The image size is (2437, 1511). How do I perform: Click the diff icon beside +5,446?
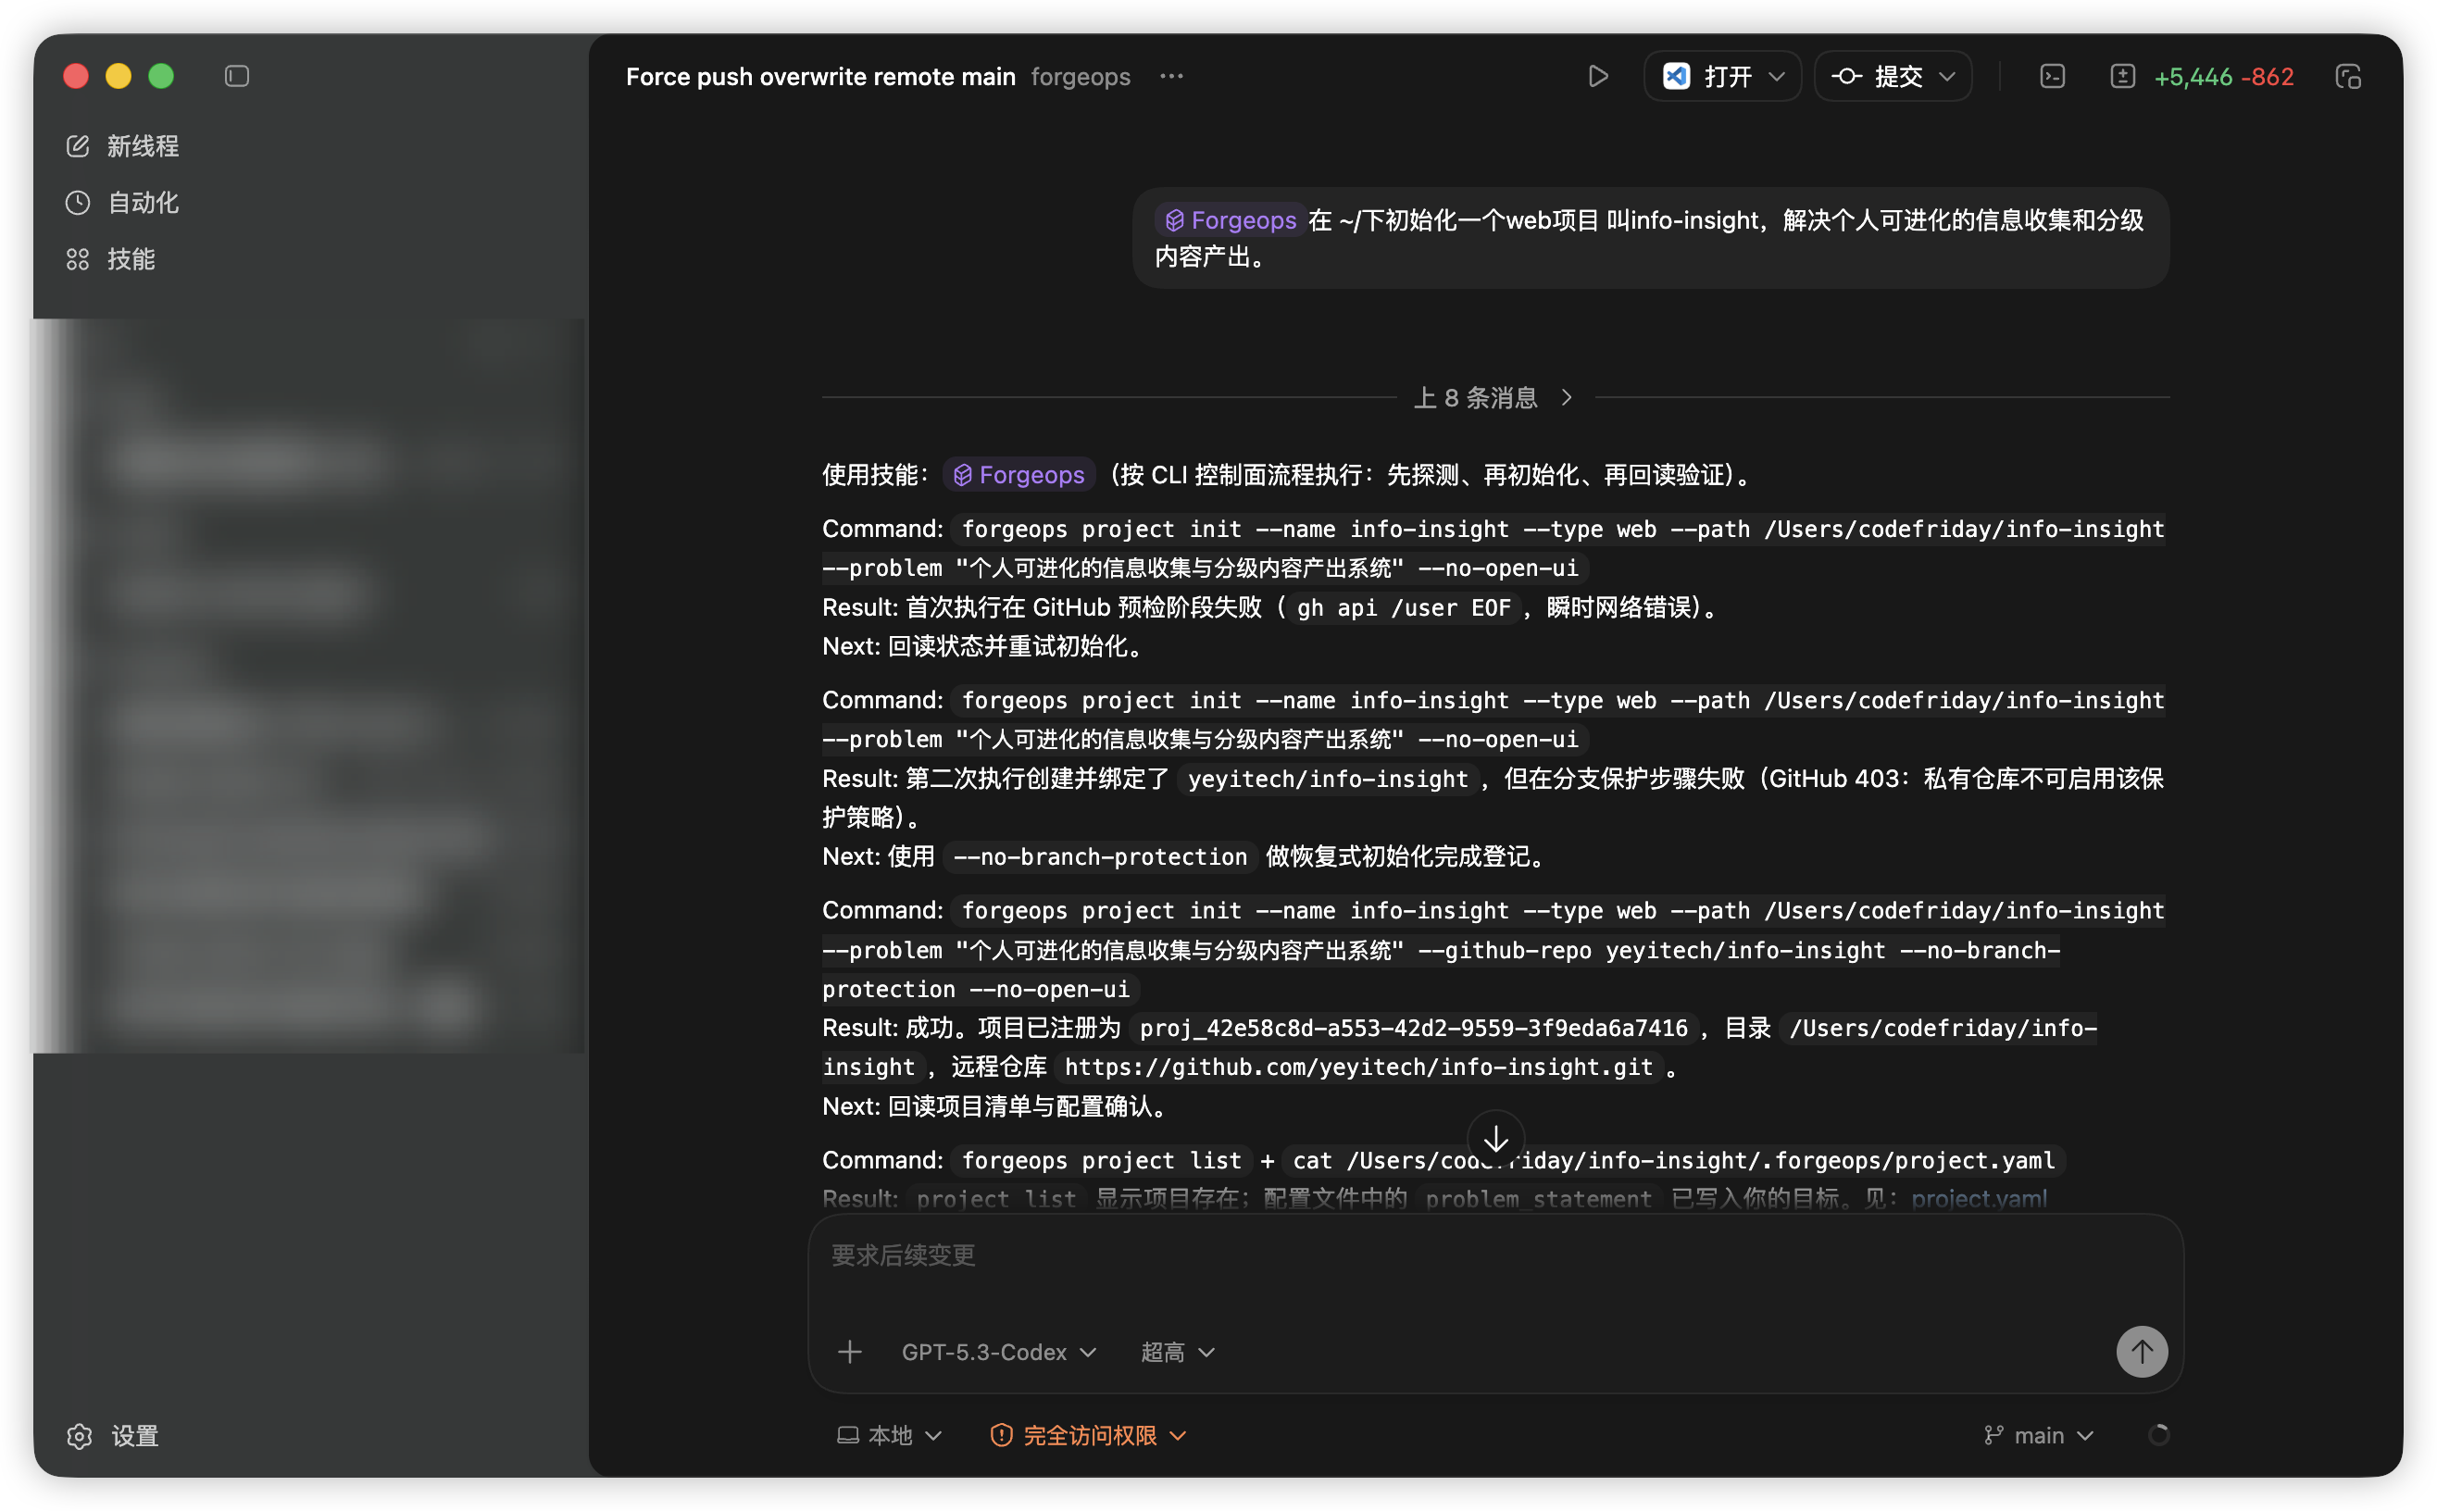click(x=2121, y=75)
